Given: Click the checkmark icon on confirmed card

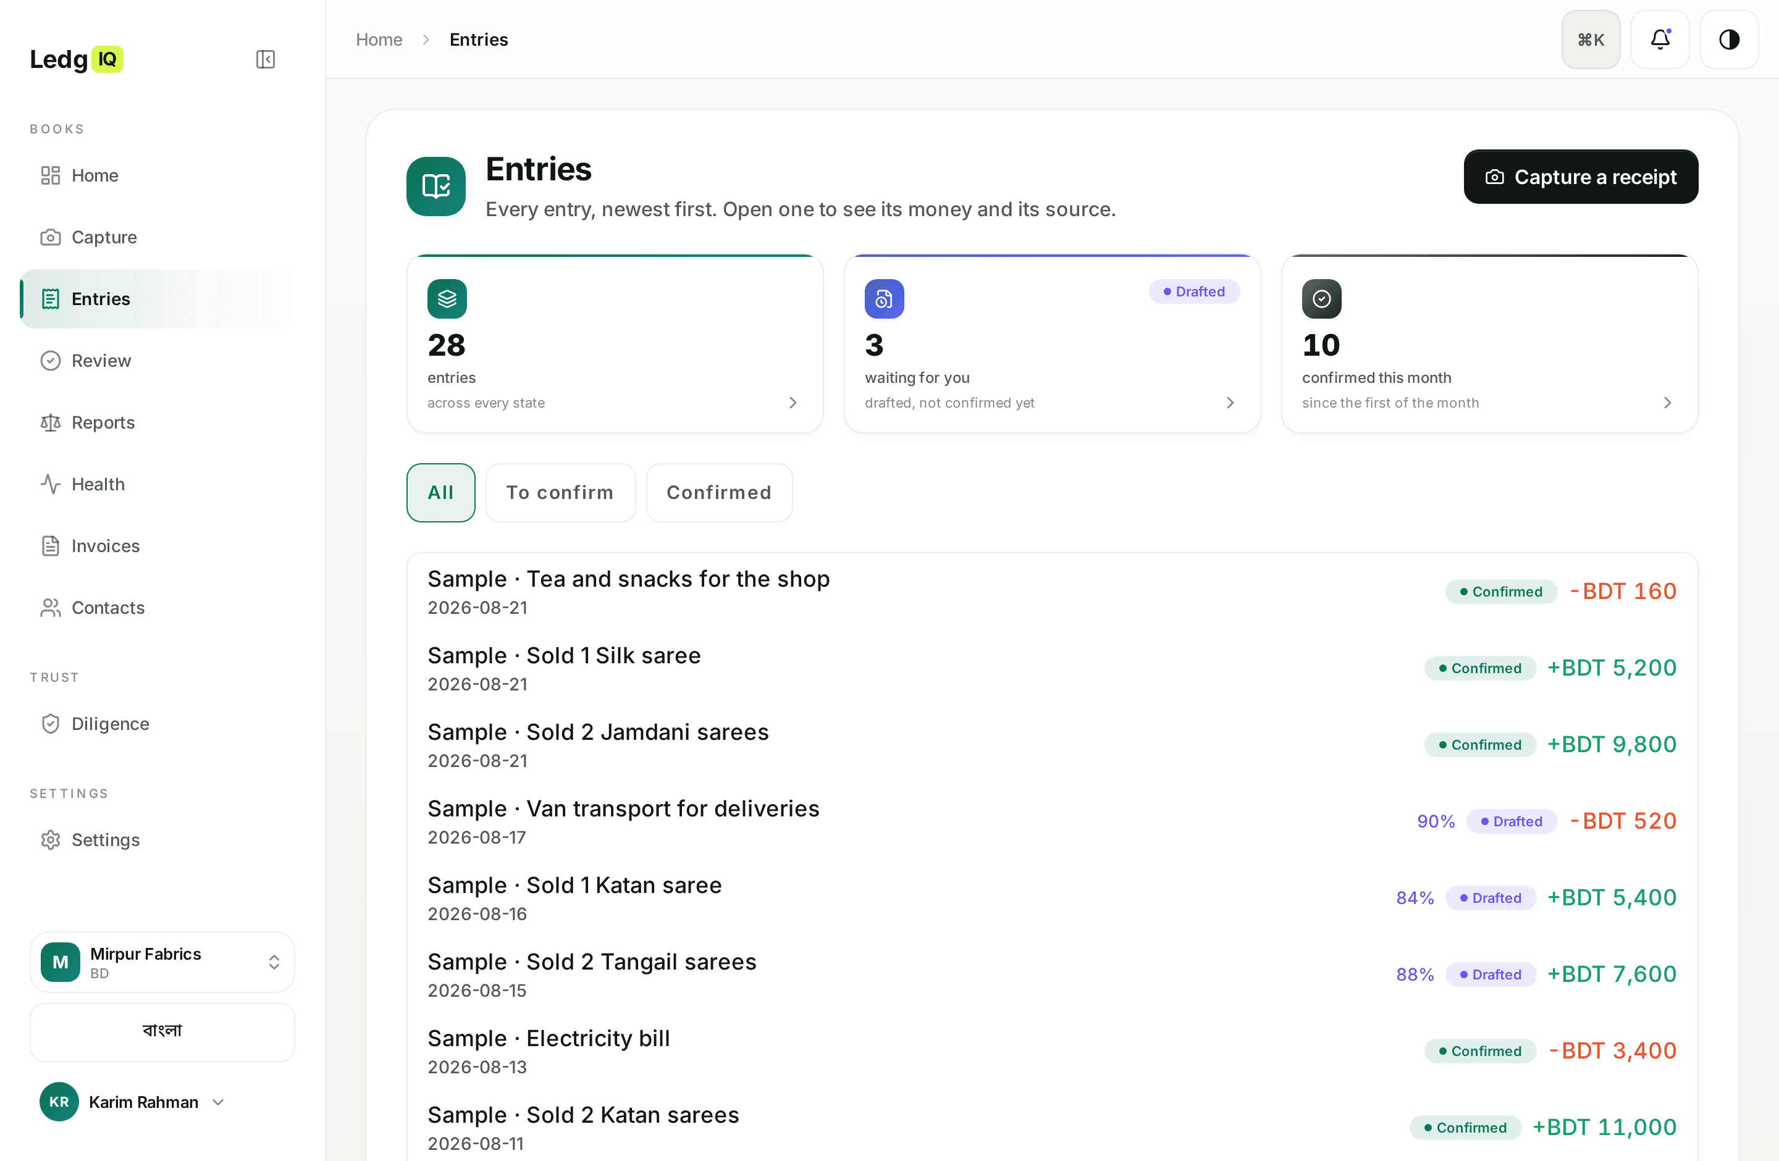Looking at the screenshot, I should [x=1321, y=299].
